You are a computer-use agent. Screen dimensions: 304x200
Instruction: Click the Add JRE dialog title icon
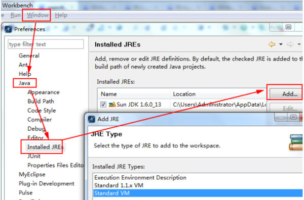point(92,119)
